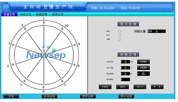Select wheel node at position 1

click(44, 25)
